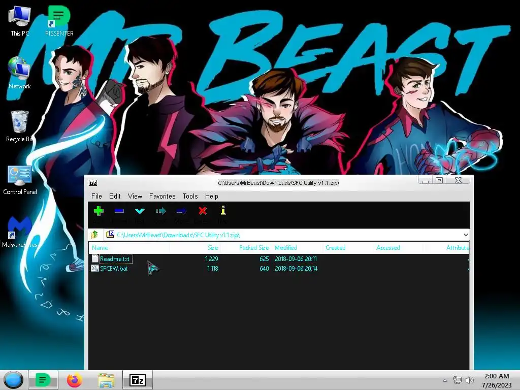Click the network tray icon
The height and width of the screenshot is (390, 520).
point(458,380)
